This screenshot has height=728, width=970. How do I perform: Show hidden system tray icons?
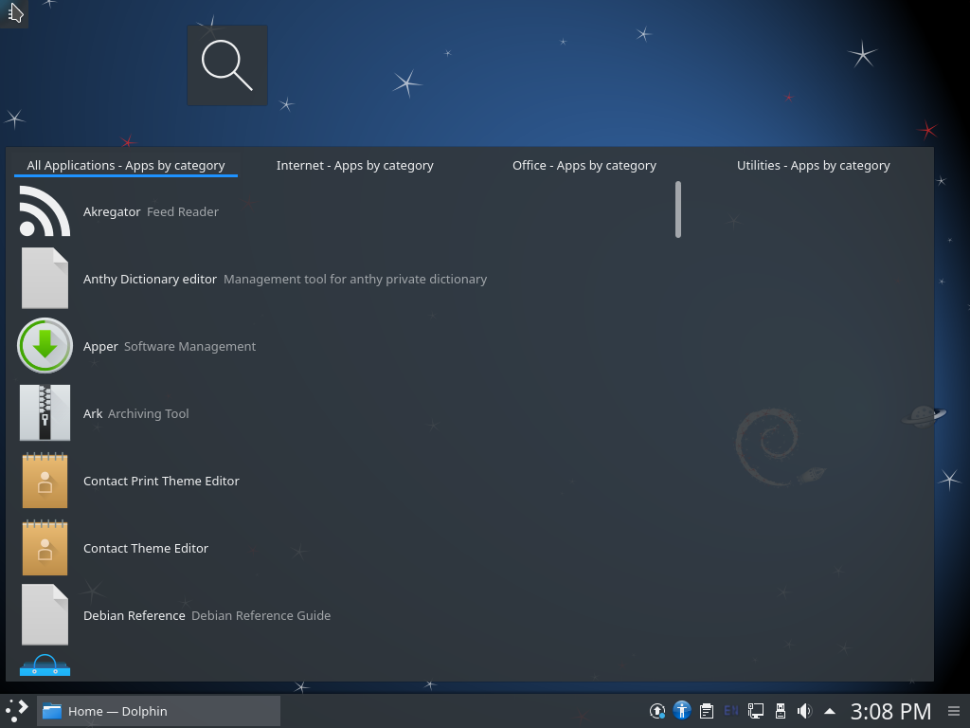pos(830,711)
